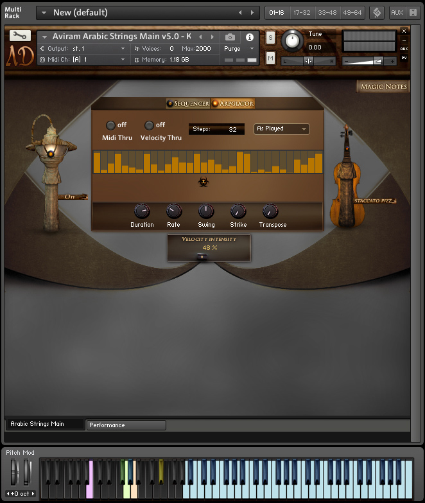Click the Mod wheel
The image size is (425, 503).
click(x=27, y=473)
